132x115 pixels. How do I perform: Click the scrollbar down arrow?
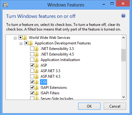pyautogui.click(x=124, y=97)
